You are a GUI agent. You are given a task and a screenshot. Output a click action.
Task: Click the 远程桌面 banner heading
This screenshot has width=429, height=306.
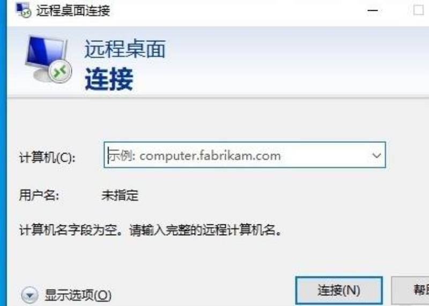(125, 49)
